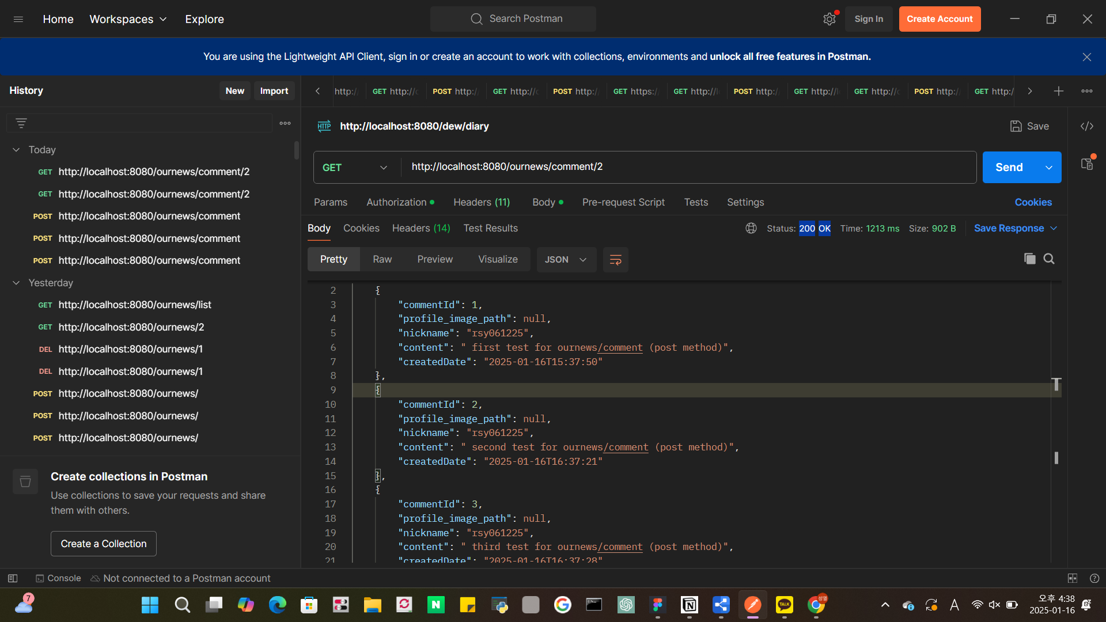This screenshot has width=1106, height=622.
Task: Open the Console panel
Action: coord(58,578)
